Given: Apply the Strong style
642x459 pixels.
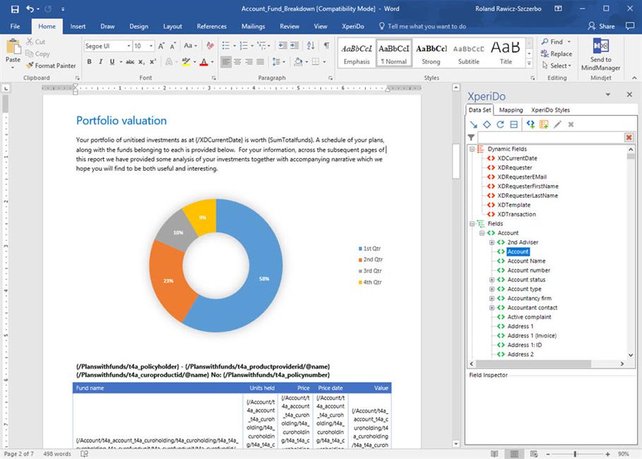Looking at the screenshot, I should pos(431,54).
